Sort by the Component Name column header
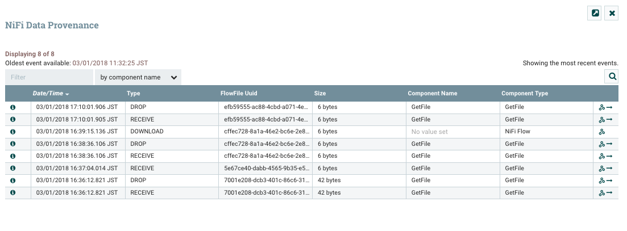This screenshot has width=627, height=231. (432, 93)
